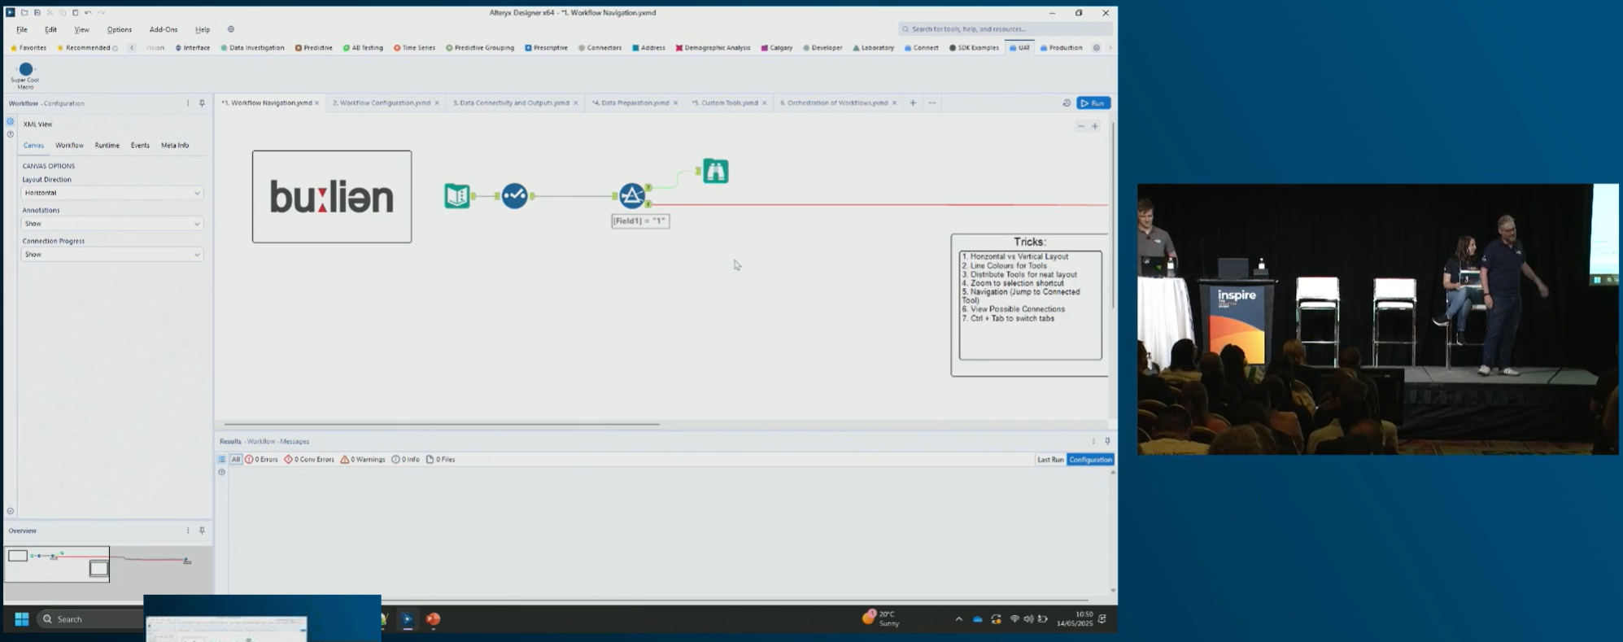The height and width of the screenshot is (642, 1623).
Task: Pin the Overview panel
Action: pos(202,531)
